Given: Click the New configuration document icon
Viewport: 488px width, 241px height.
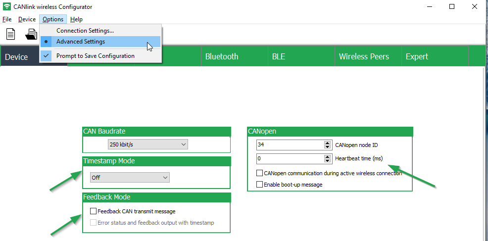Looking at the screenshot, I should [x=10, y=34].
